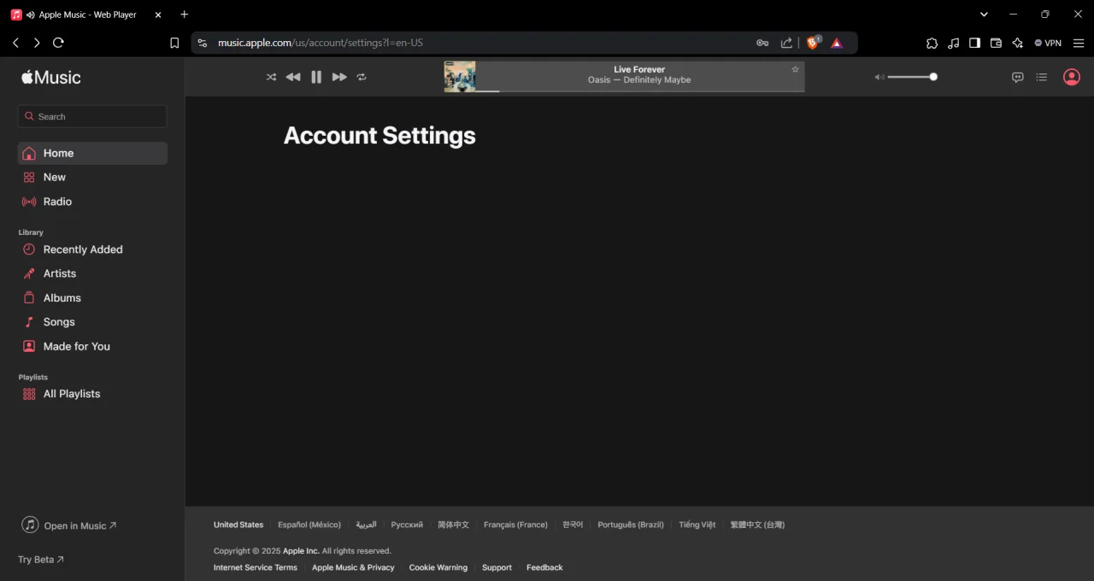Select United States region
Viewport: 1094px width, 581px height.
pyautogui.click(x=238, y=525)
